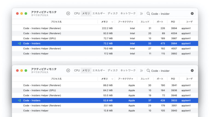
Task: Click VS Code Insiders icon in Apple row
Action: [19, 100]
